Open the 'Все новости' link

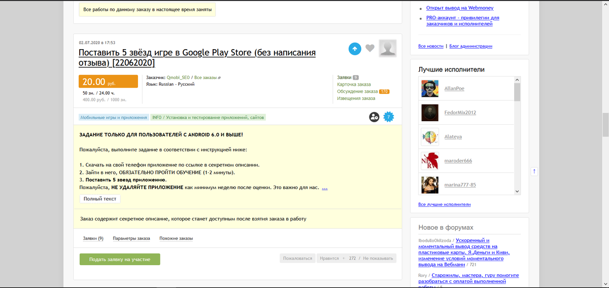[x=431, y=46]
